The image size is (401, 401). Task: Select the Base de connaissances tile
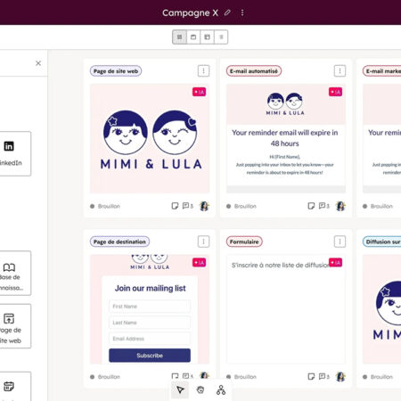pos(15,274)
